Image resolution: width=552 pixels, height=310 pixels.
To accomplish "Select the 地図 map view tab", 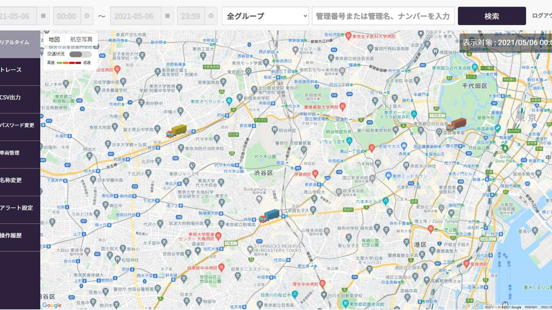I will (x=54, y=39).
